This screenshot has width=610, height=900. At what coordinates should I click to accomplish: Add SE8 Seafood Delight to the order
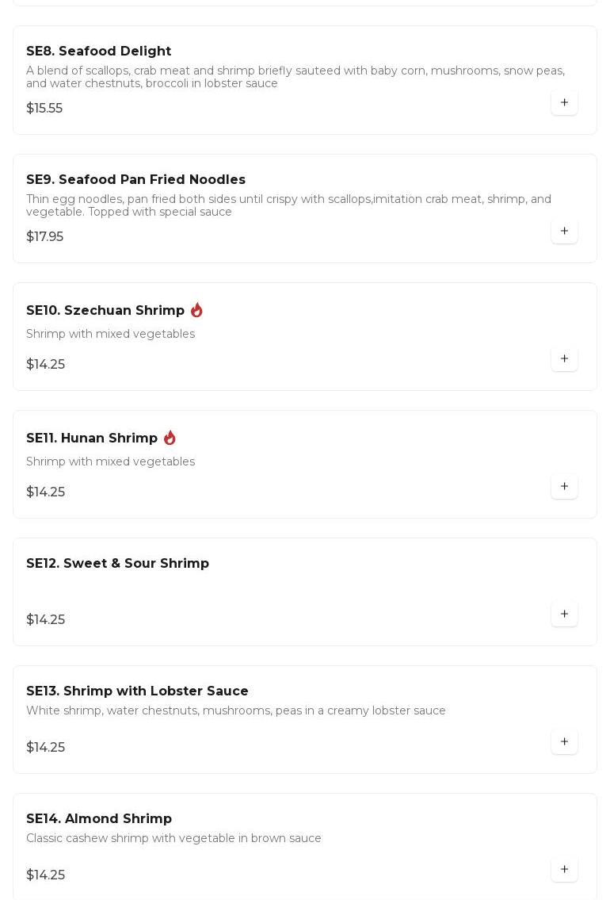pos(564,102)
